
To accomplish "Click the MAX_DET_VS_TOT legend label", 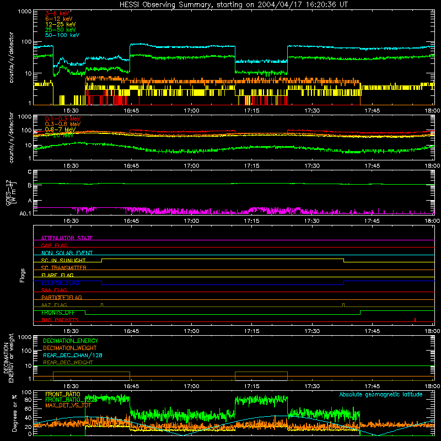I will tap(68, 405).
